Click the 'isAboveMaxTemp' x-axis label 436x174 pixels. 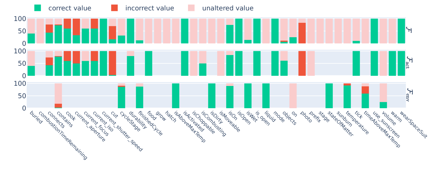(x=190, y=127)
